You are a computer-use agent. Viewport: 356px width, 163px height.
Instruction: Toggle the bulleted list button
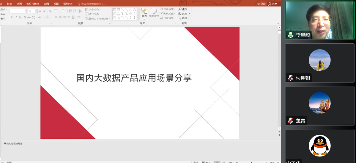(56, 11)
